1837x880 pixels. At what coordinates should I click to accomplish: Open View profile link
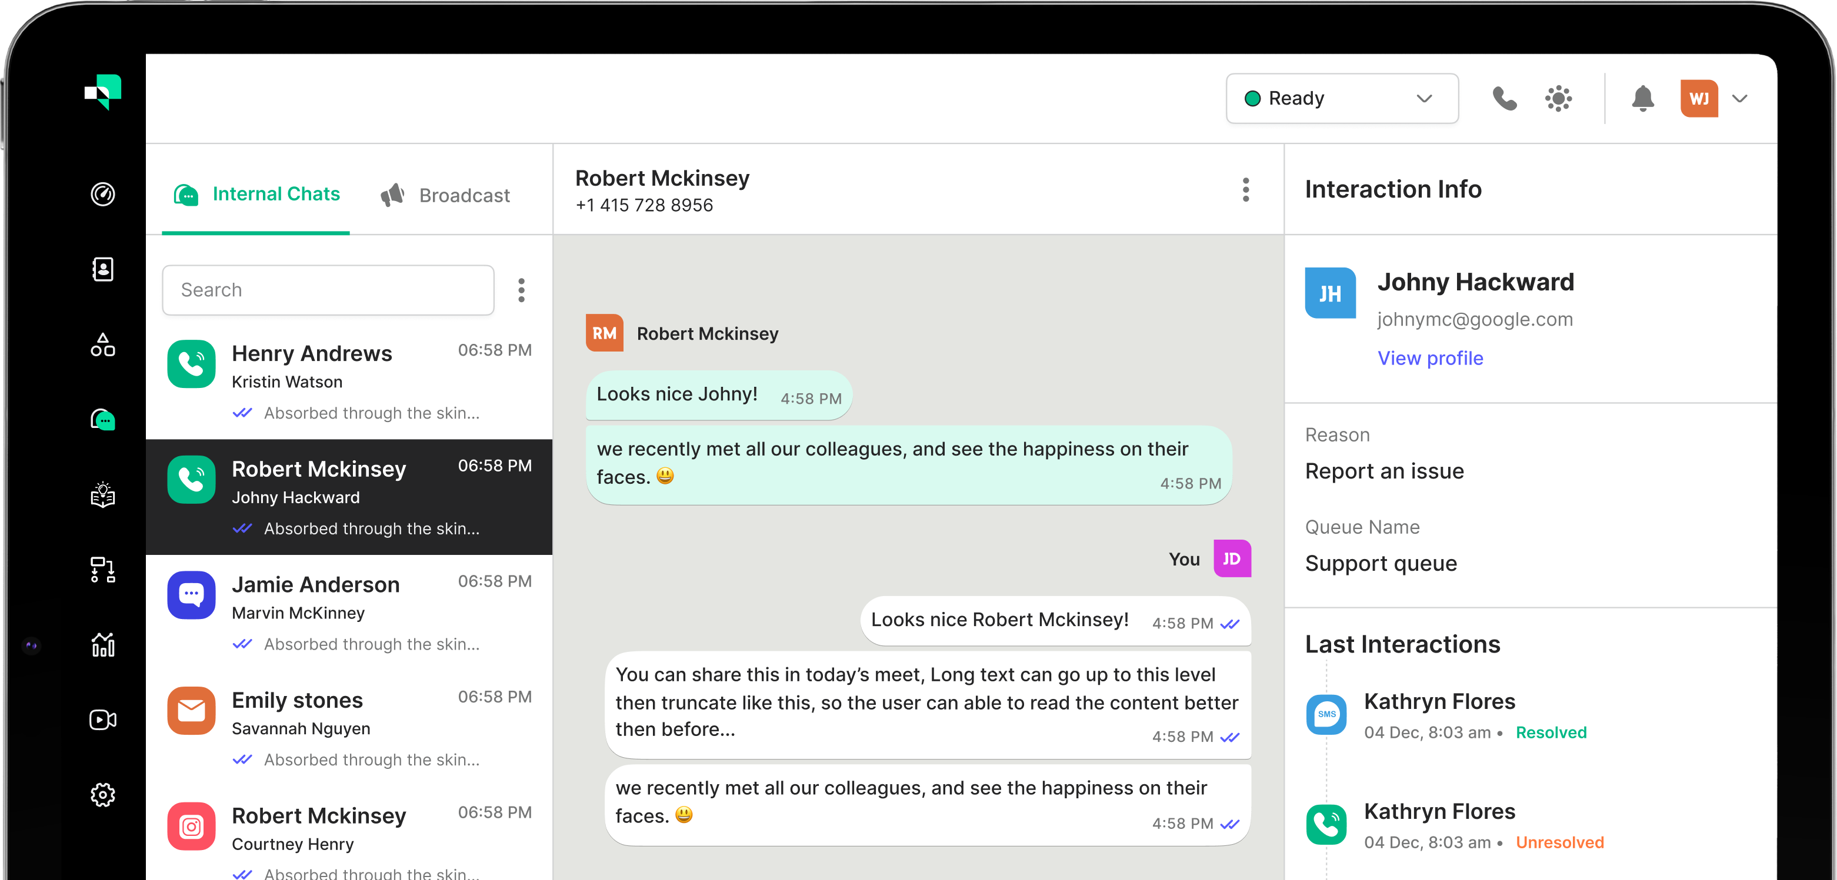pyautogui.click(x=1430, y=357)
